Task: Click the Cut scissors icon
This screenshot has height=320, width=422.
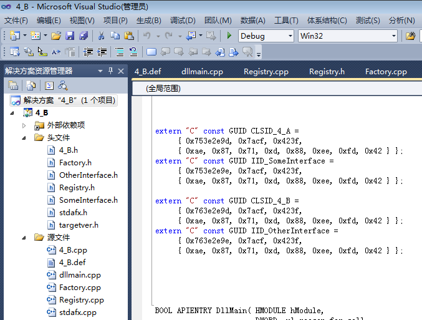Action: [101, 36]
